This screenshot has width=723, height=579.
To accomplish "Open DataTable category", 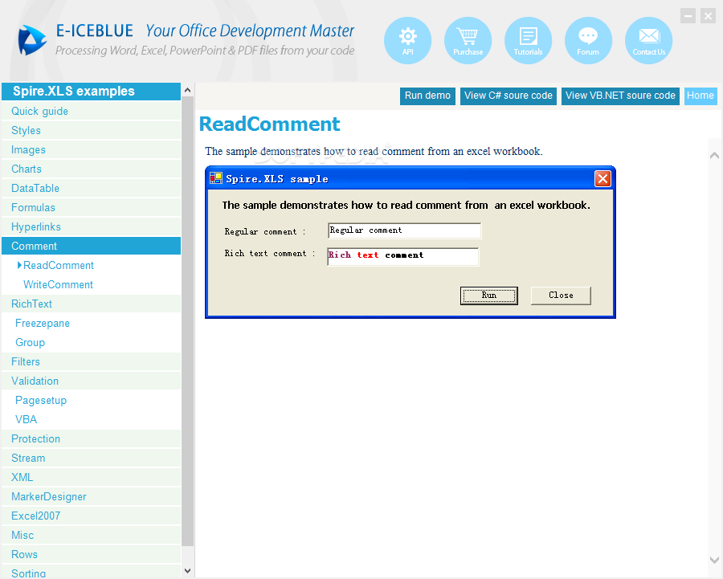I will coord(92,189).
